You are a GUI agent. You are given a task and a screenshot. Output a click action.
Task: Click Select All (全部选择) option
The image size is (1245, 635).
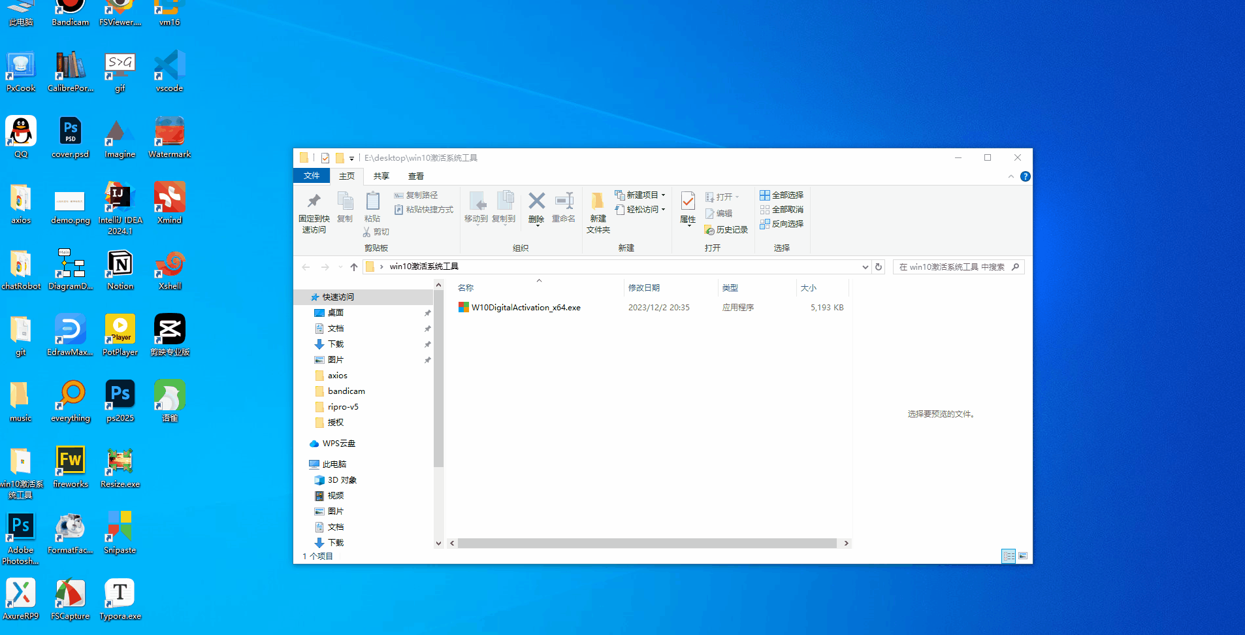(782, 195)
